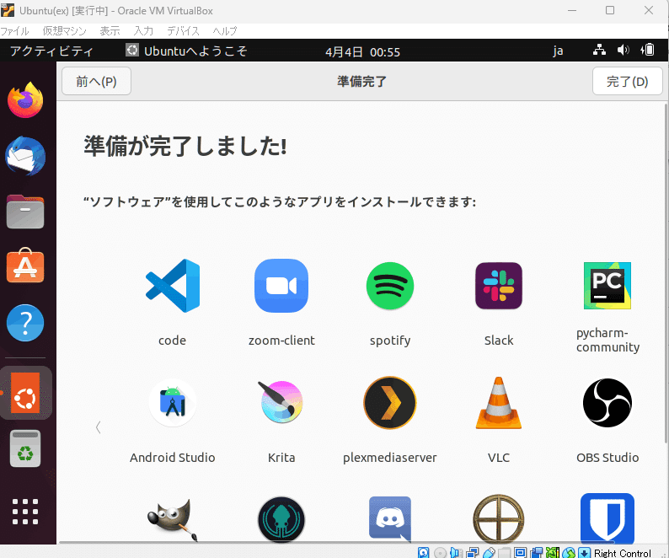Click the network status icon in top bar
The width and height of the screenshot is (669, 558).
(599, 51)
